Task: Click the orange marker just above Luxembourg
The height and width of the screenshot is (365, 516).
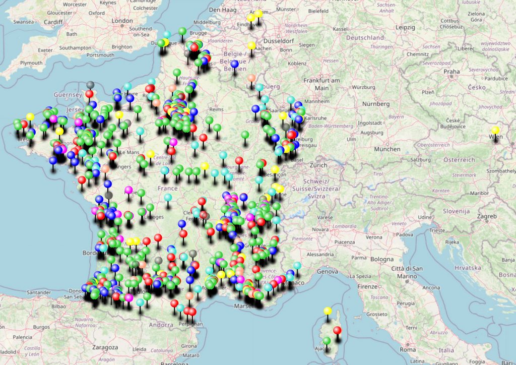Action: click(x=251, y=78)
